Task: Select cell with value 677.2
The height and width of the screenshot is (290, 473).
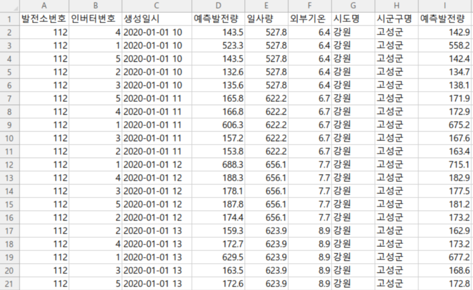Action: (446, 257)
